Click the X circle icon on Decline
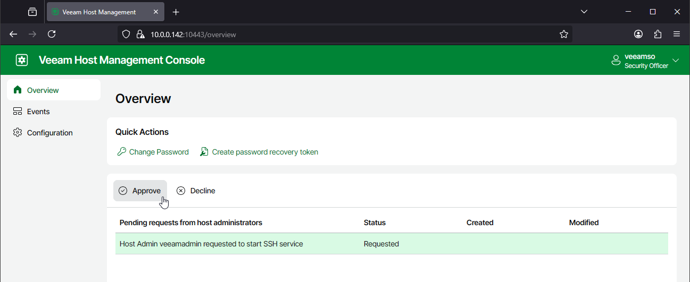 click(181, 191)
